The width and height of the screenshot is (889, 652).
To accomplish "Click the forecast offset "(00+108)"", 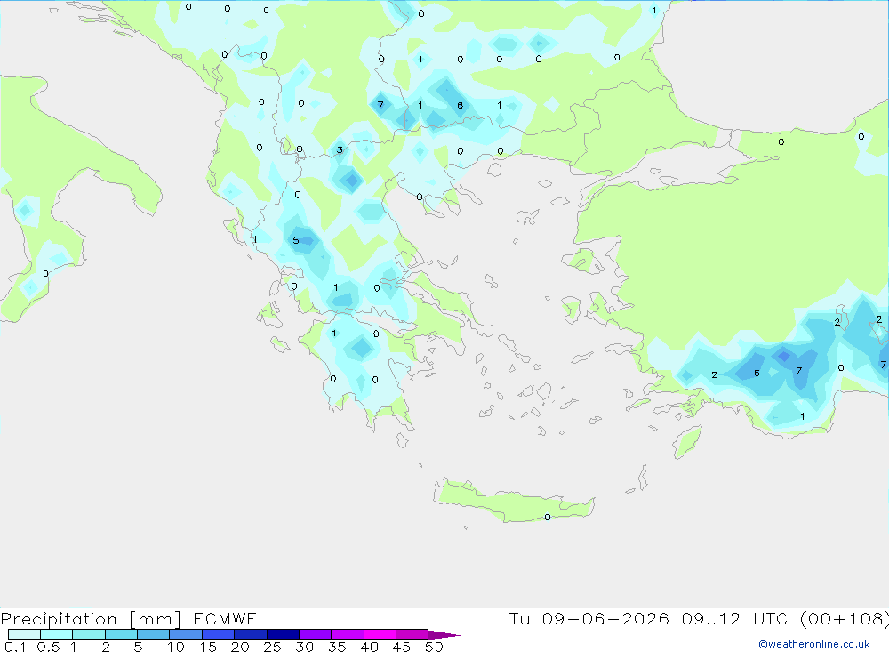I will [844, 618].
